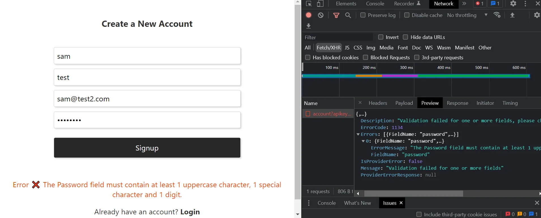Open the Initiator tab
This screenshot has height=218, width=541.
(485, 103)
